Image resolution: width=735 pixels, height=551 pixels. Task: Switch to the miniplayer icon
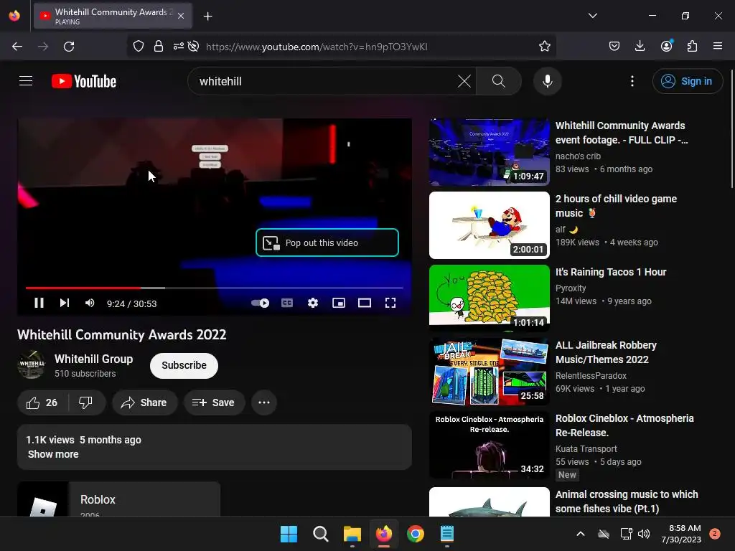[339, 303]
